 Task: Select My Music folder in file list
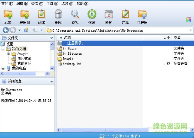point(69,48)
